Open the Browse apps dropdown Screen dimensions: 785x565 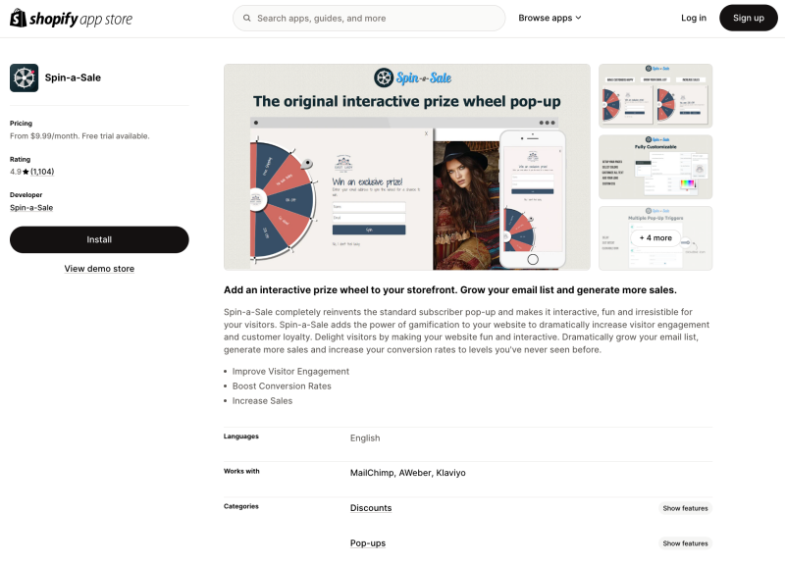coord(549,18)
